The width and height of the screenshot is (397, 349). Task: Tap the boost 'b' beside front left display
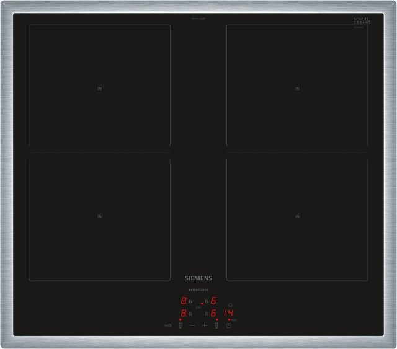(190, 314)
